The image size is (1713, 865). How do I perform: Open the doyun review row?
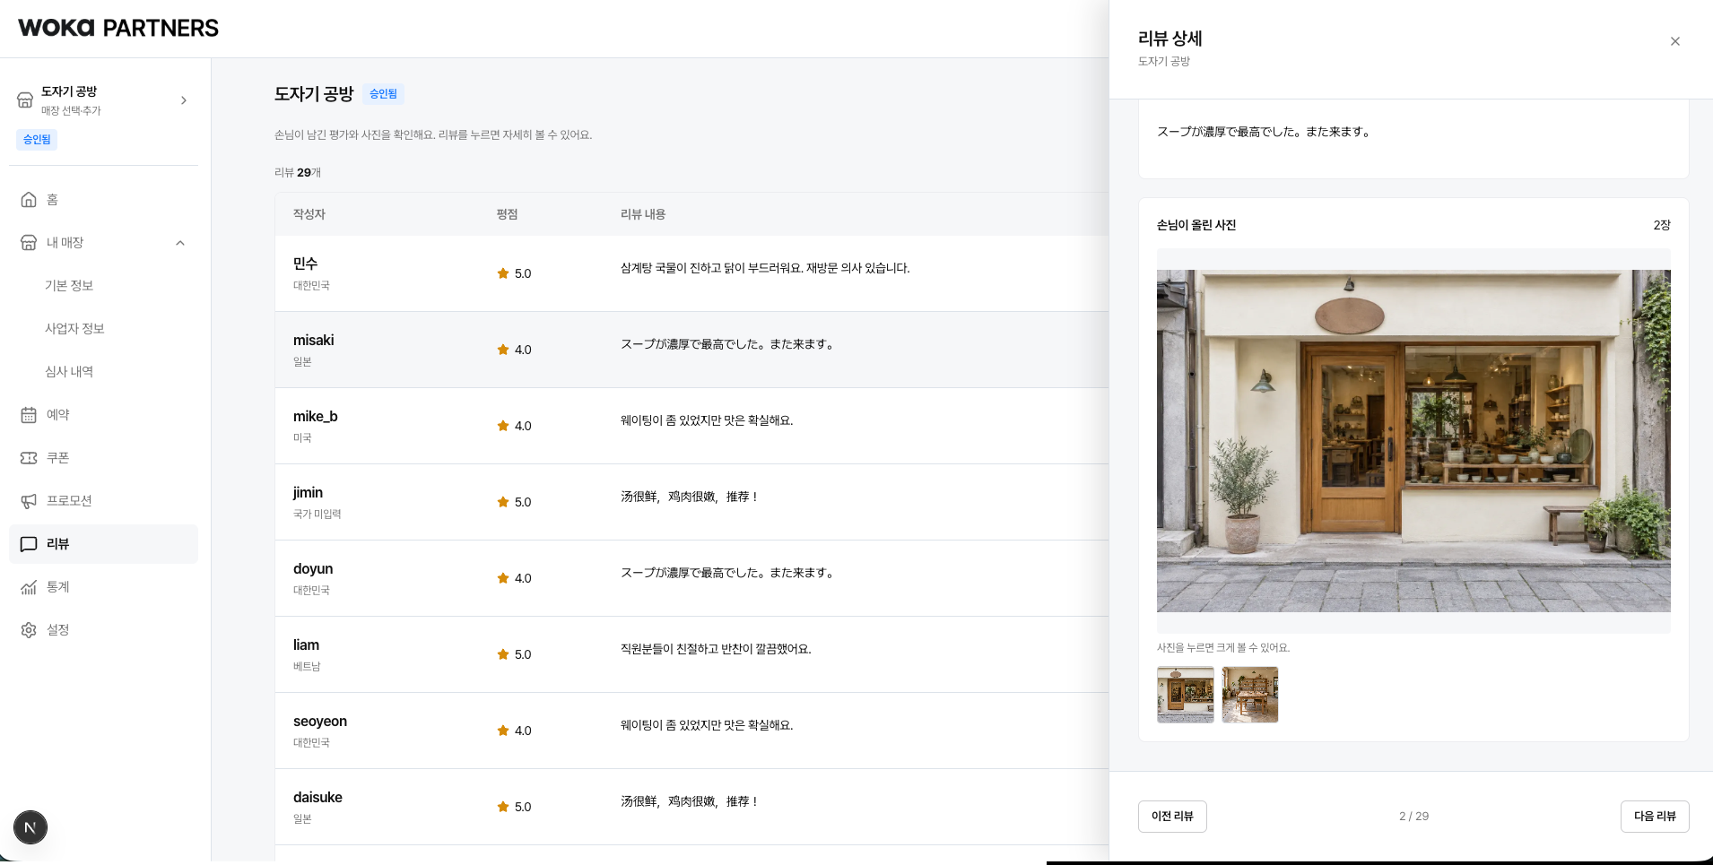(x=691, y=578)
